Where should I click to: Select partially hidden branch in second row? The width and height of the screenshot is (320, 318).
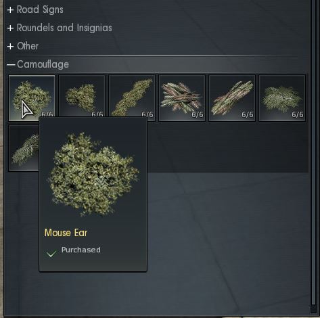click(x=24, y=148)
